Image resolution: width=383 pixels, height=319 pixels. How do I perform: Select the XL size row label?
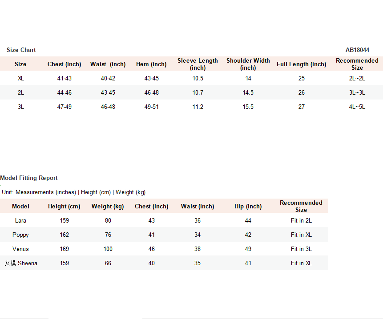point(21,78)
